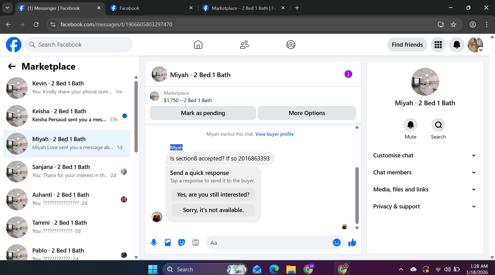Go back in browser history
The image size is (495, 275).
[8, 25]
